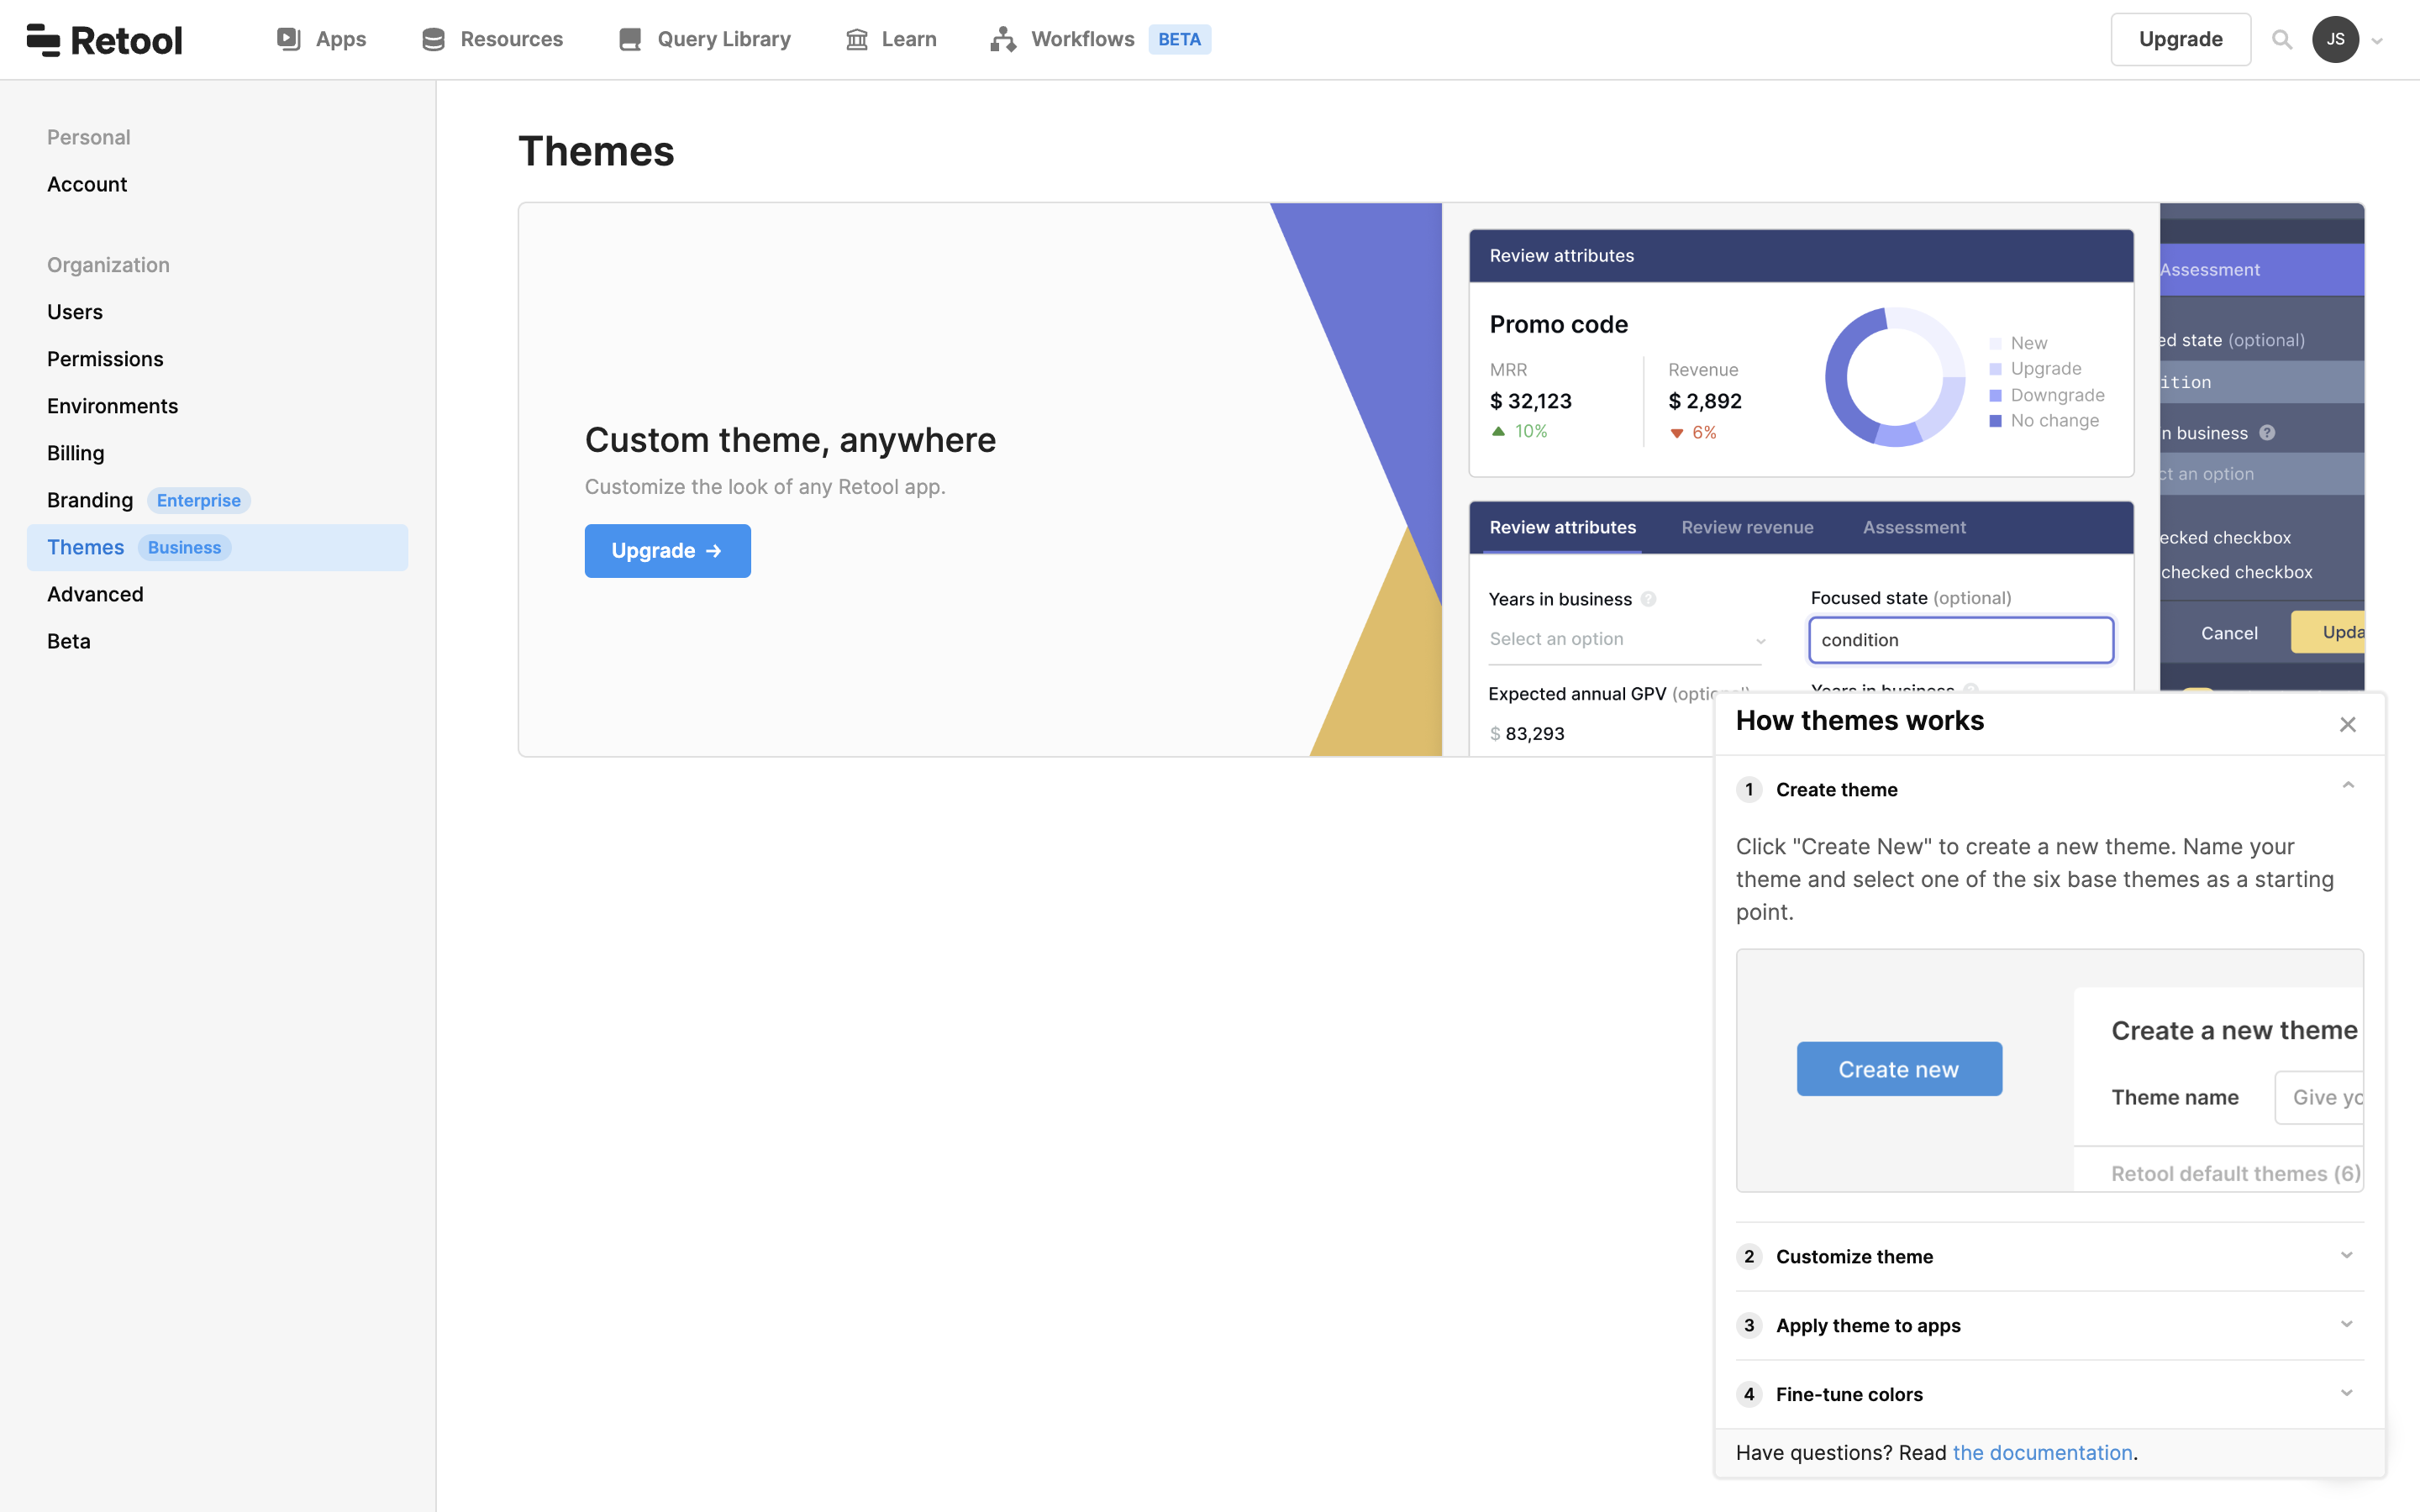Click the Theme name input field
Image resolution: width=2420 pixels, height=1512 pixels.
coord(2319,1097)
